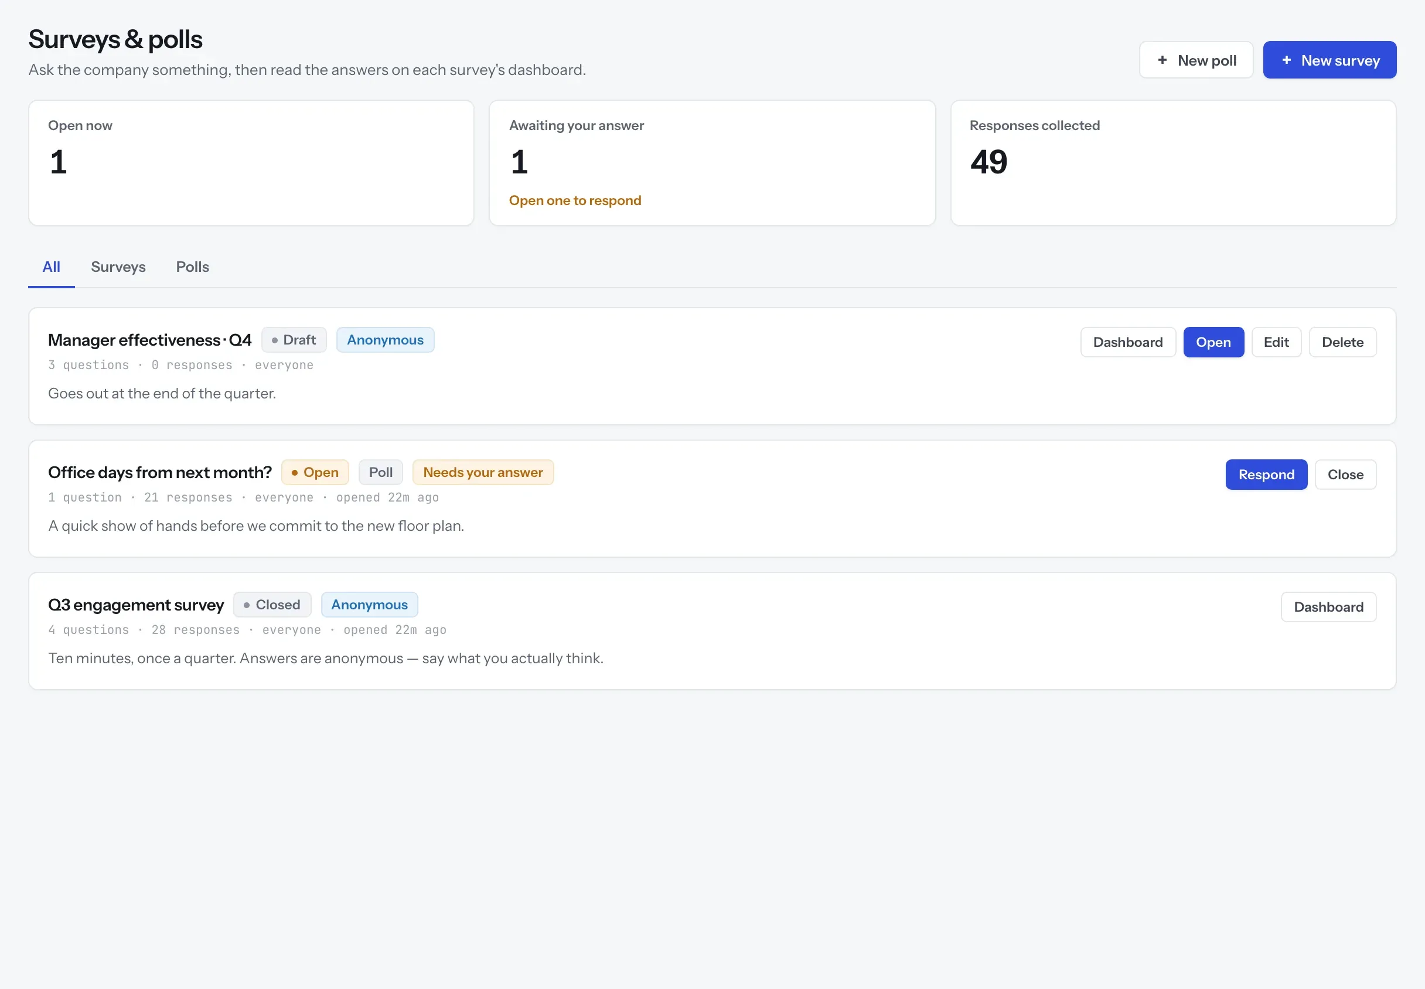Click the Open one to respond link
The image size is (1425, 989).
tap(575, 201)
